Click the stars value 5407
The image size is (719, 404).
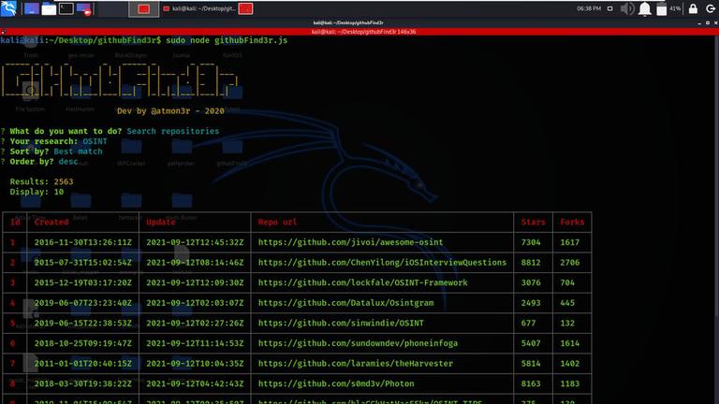[x=531, y=342]
